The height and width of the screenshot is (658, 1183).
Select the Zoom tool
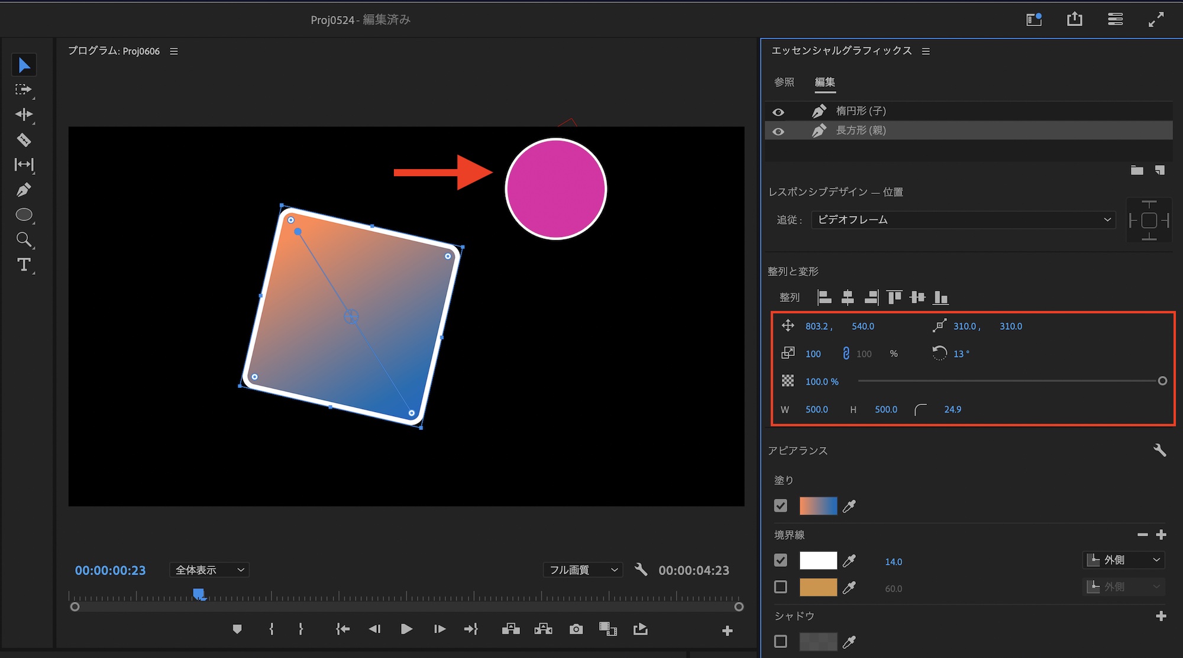(x=24, y=239)
